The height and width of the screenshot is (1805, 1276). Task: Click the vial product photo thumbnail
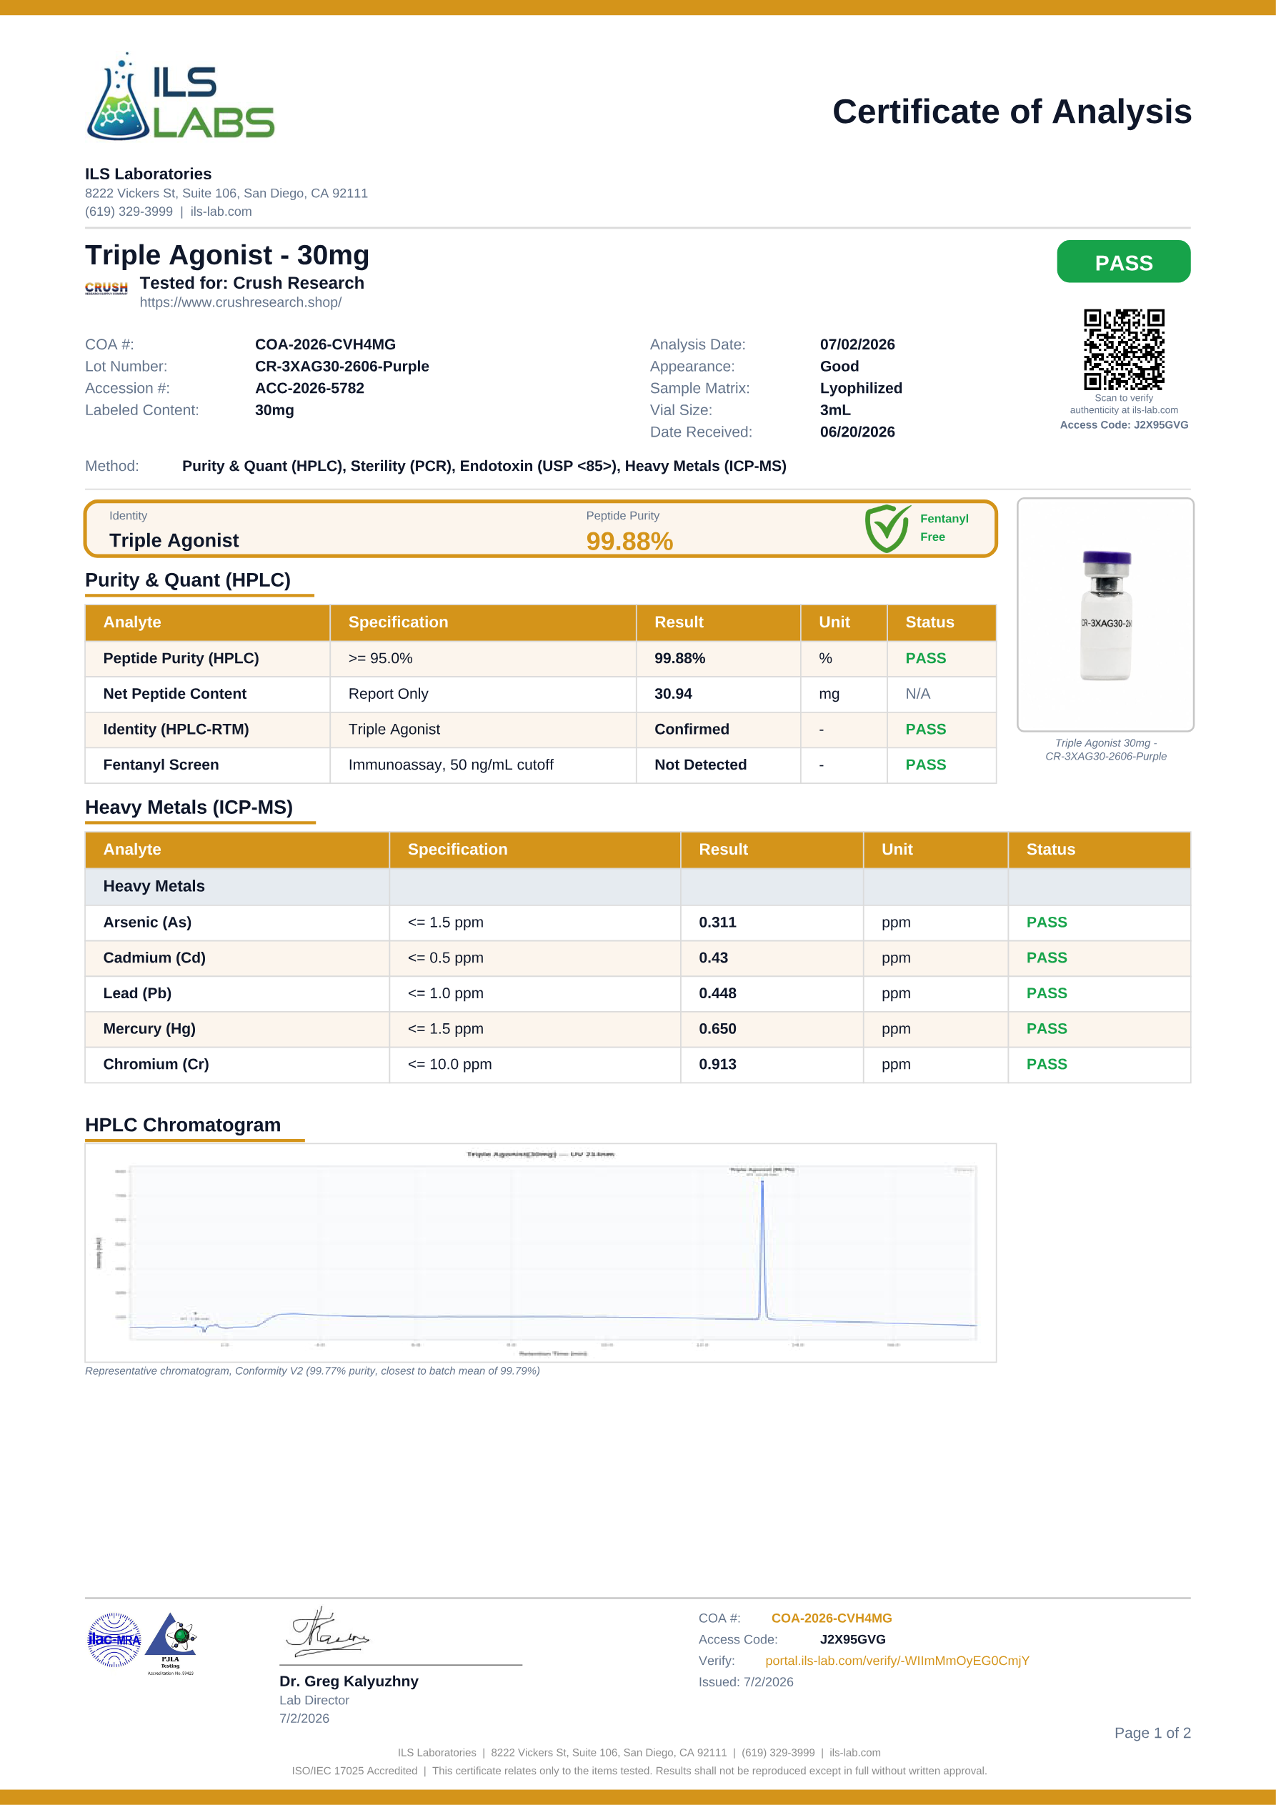1105,615
